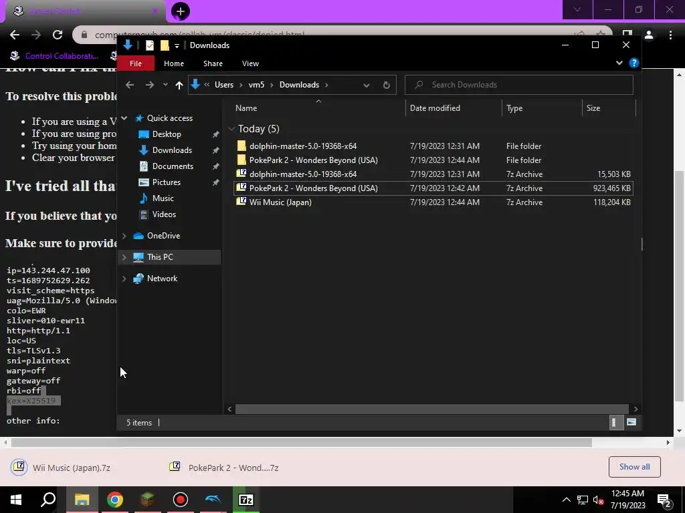Open Music in navigation pane
The height and width of the screenshot is (513, 685).
tap(163, 198)
